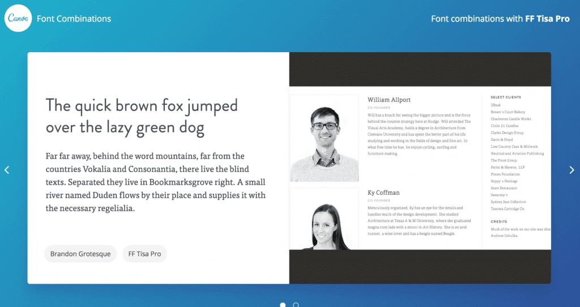Image resolution: width=580 pixels, height=307 pixels.
Task: Select the first carousel pagination dot
Action: pos(283,305)
